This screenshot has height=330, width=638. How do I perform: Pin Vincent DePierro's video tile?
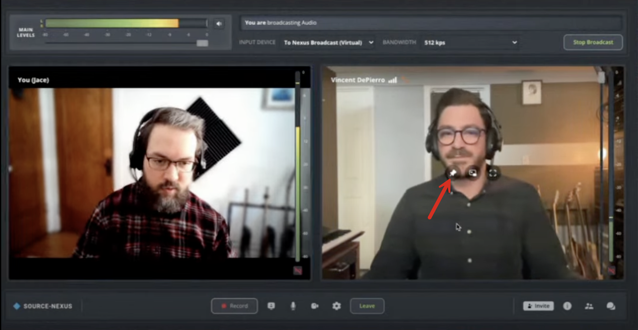(453, 173)
